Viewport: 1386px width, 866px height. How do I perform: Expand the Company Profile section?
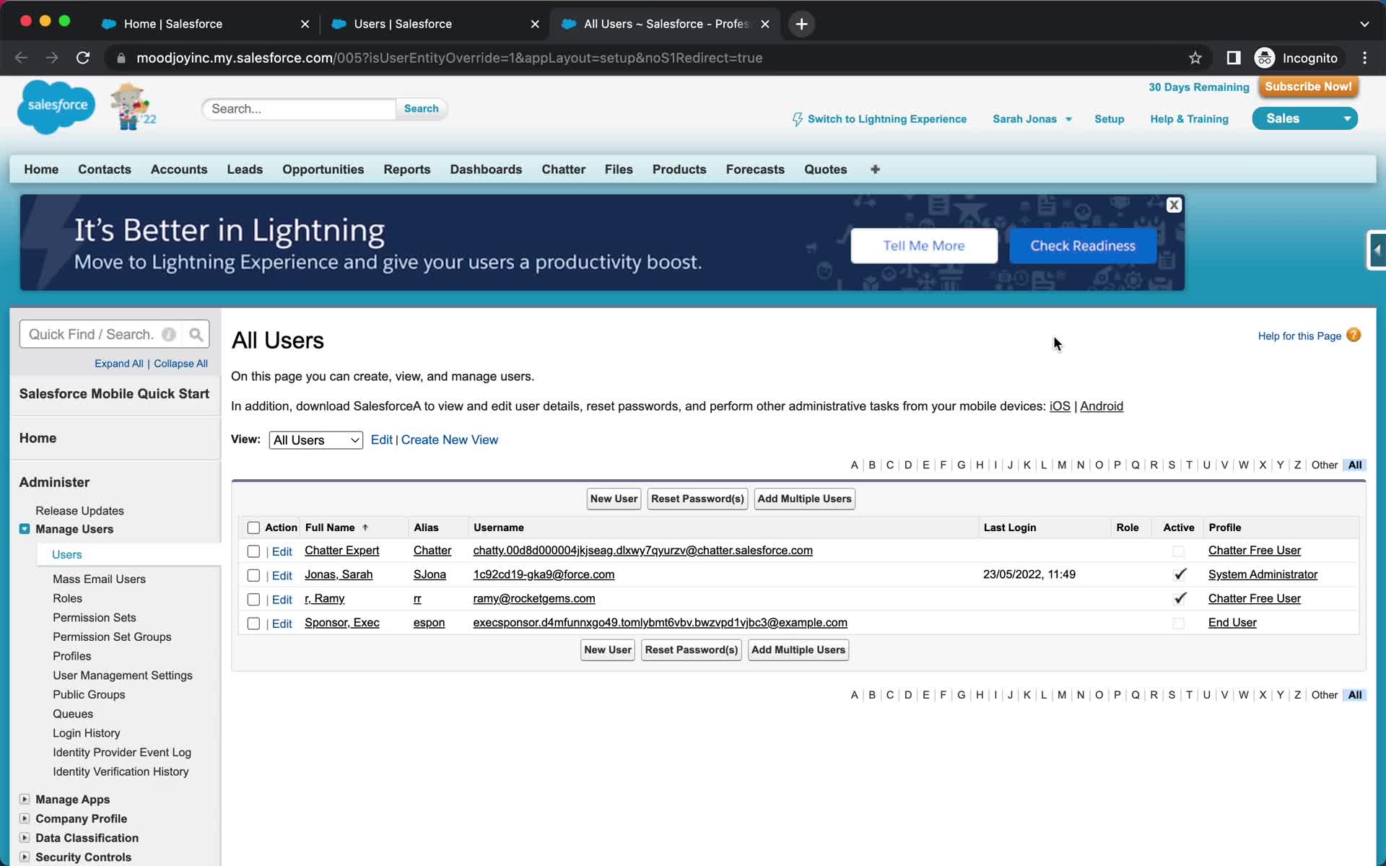click(x=25, y=818)
